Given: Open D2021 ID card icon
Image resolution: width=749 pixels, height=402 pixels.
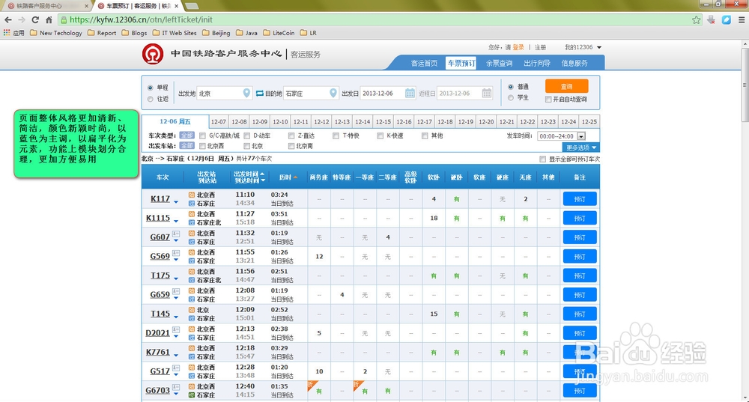Looking at the screenshot, I should coord(176,329).
